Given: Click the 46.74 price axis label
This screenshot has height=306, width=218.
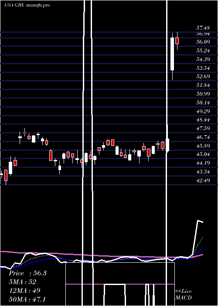Looking at the screenshot, I should (203, 137).
